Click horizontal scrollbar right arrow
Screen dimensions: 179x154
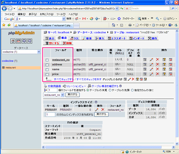(173, 147)
